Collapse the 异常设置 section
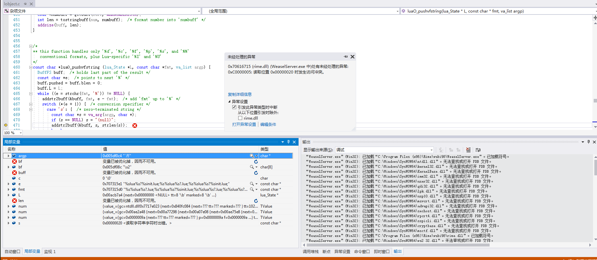 tap(230, 101)
